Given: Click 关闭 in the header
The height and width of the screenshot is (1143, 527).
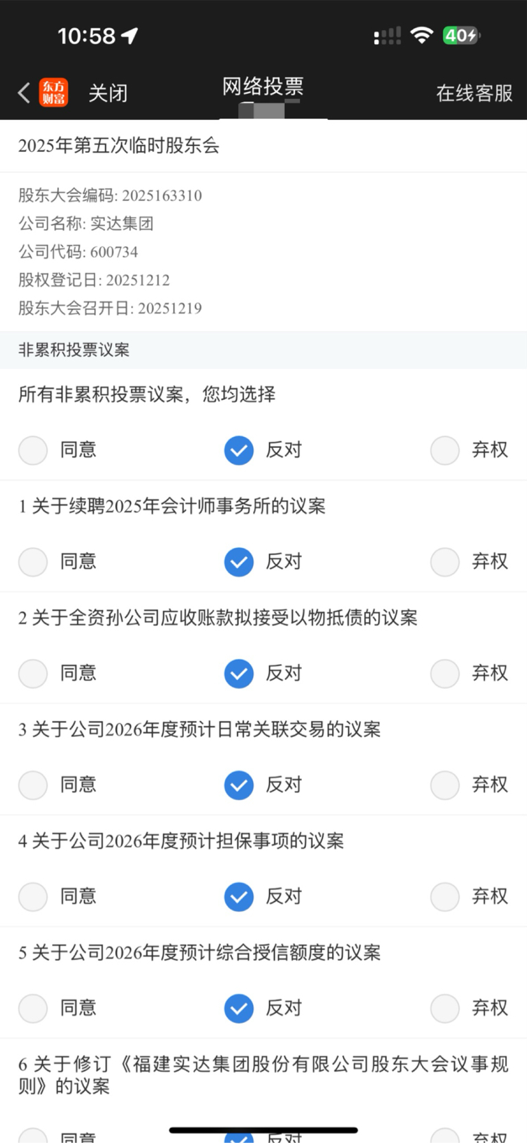Looking at the screenshot, I should (x=108, y=93).
